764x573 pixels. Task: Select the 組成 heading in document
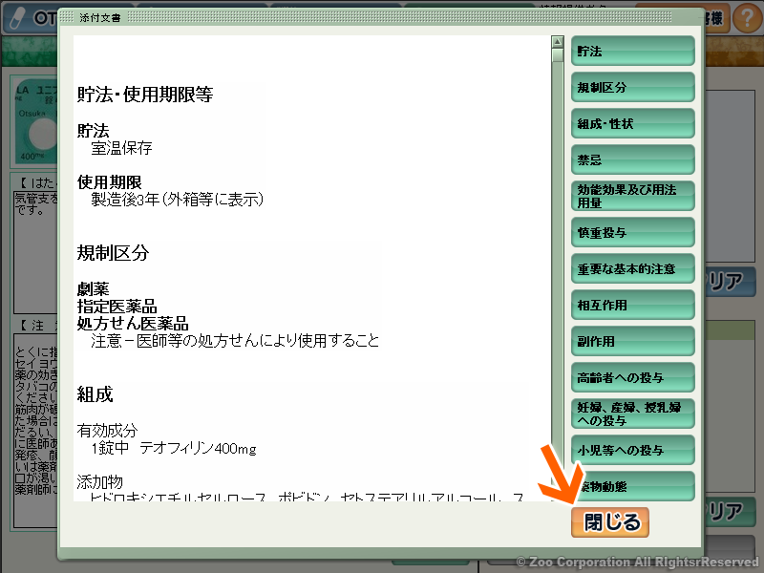pos(95,393)
